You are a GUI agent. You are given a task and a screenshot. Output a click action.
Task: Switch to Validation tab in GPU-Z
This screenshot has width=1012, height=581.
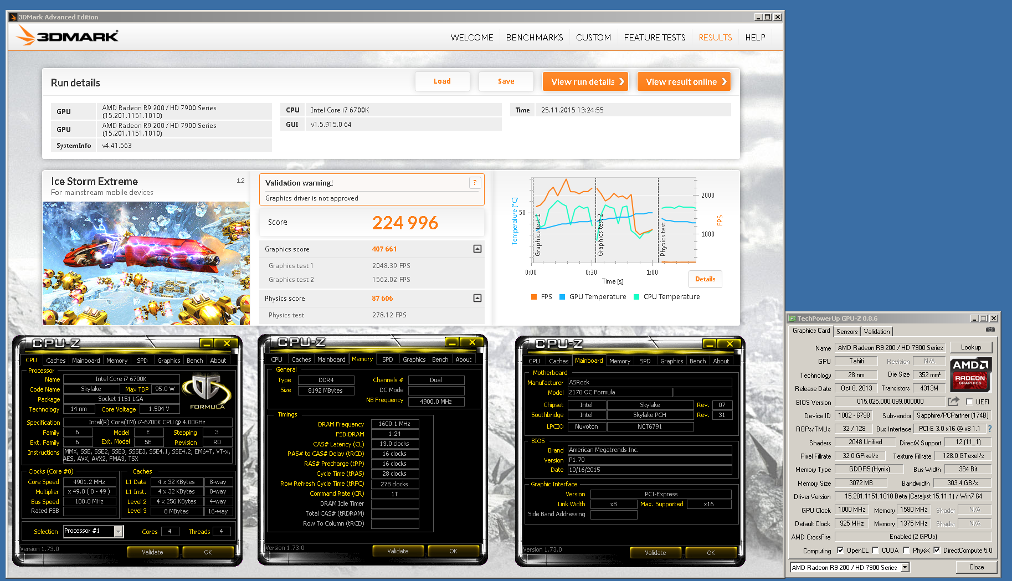click(x=877, y=332)
